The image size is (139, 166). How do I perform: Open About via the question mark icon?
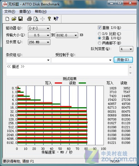point(49,19)
